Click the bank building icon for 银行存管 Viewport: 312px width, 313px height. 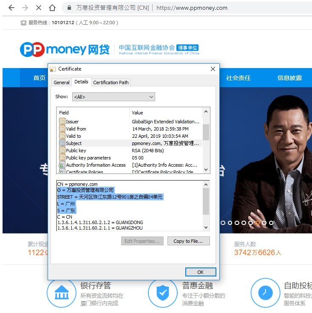[62, 293]
